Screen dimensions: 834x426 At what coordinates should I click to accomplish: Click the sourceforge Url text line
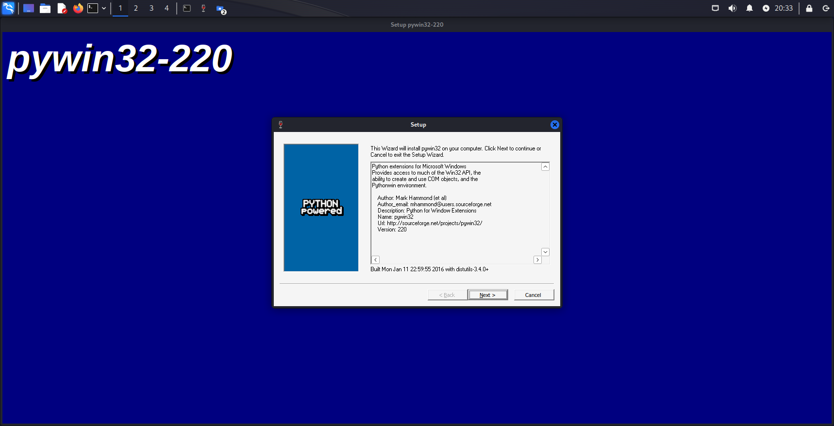pos(430,223)
